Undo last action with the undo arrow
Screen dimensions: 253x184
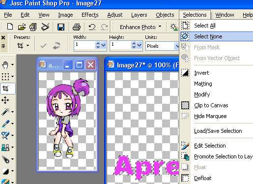[92, 27]
